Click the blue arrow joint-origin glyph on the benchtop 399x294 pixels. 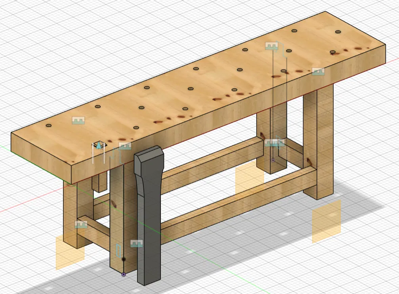(99, 146)
